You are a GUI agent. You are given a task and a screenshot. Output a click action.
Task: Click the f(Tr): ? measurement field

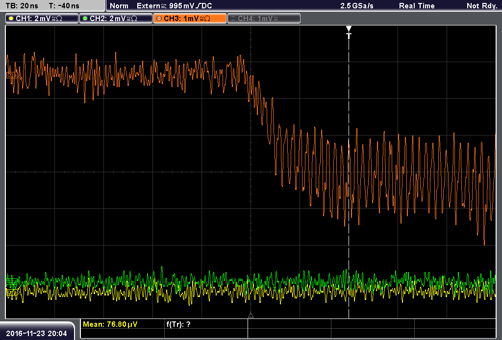point(178,324)
